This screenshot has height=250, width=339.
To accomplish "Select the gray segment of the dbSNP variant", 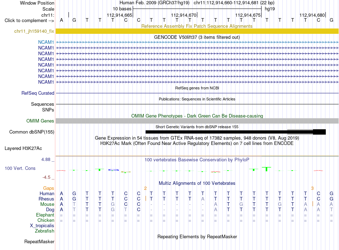I will [300, 132].
